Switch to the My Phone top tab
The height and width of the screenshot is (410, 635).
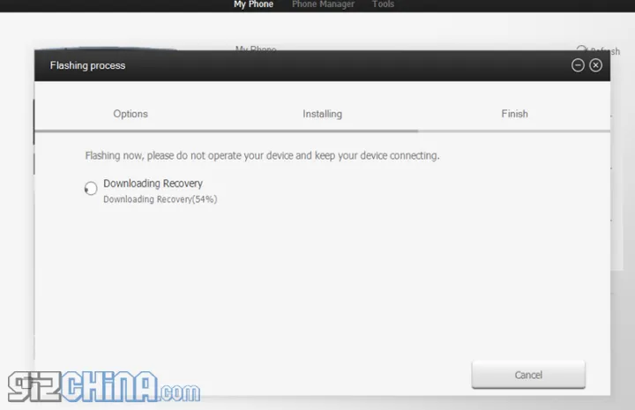pyautogui.click(x=253, y=5)
